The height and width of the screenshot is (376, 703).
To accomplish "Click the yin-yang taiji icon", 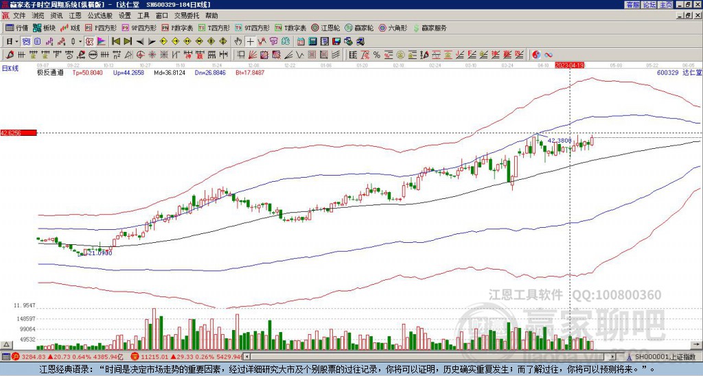I will (536, 55).
